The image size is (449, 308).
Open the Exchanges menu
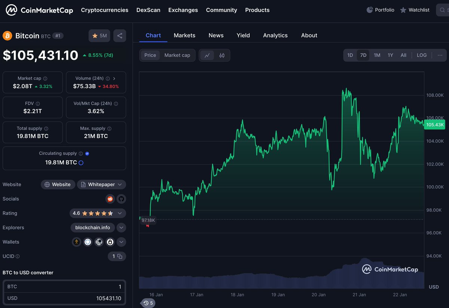click(x=183, y=10)
